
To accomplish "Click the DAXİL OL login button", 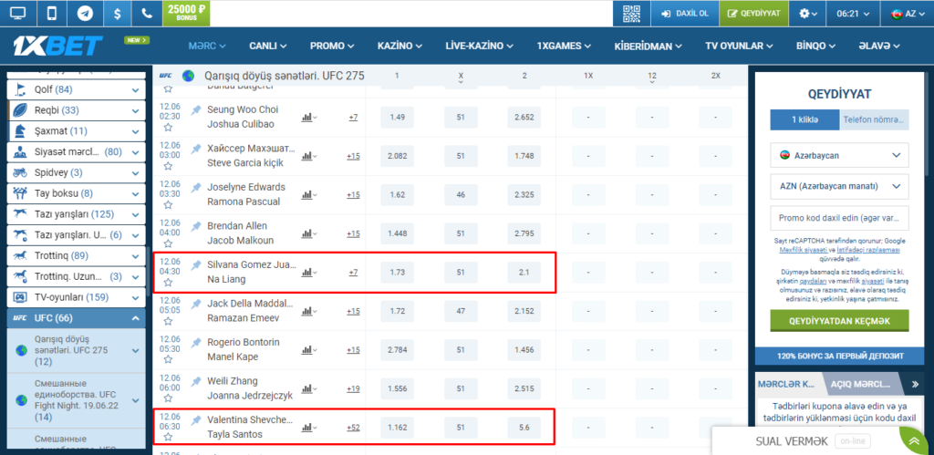I will point(684,13).
